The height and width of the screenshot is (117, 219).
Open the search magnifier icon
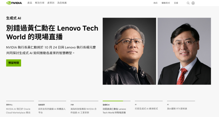[188, 3]
